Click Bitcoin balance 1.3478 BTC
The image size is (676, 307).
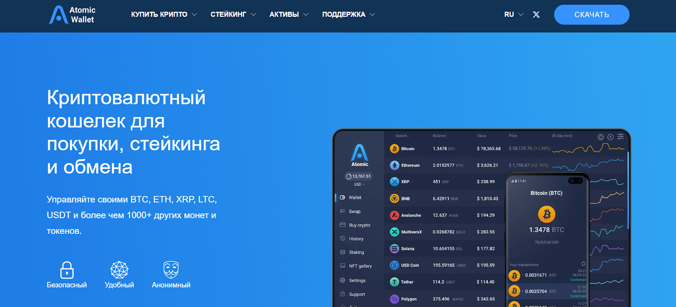(444, 149)
